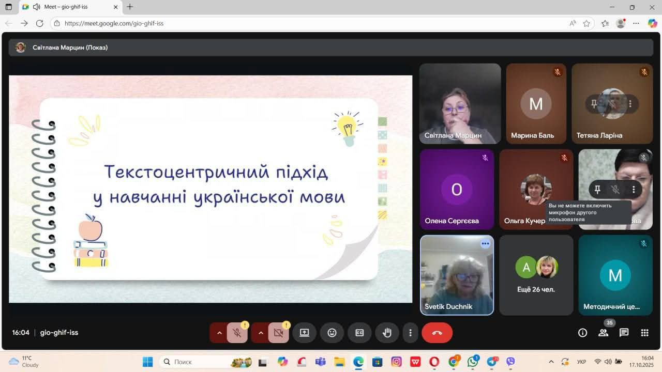Expand the video settings arrow

tap(261, 333)
